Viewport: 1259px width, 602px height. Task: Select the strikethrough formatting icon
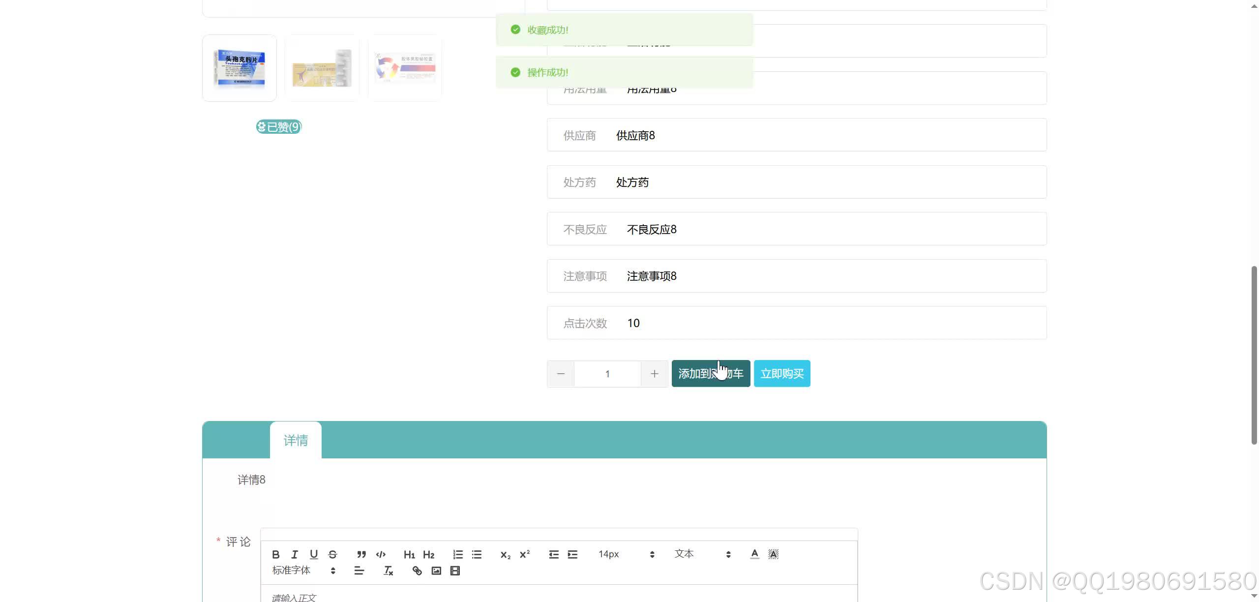(333, 554)
